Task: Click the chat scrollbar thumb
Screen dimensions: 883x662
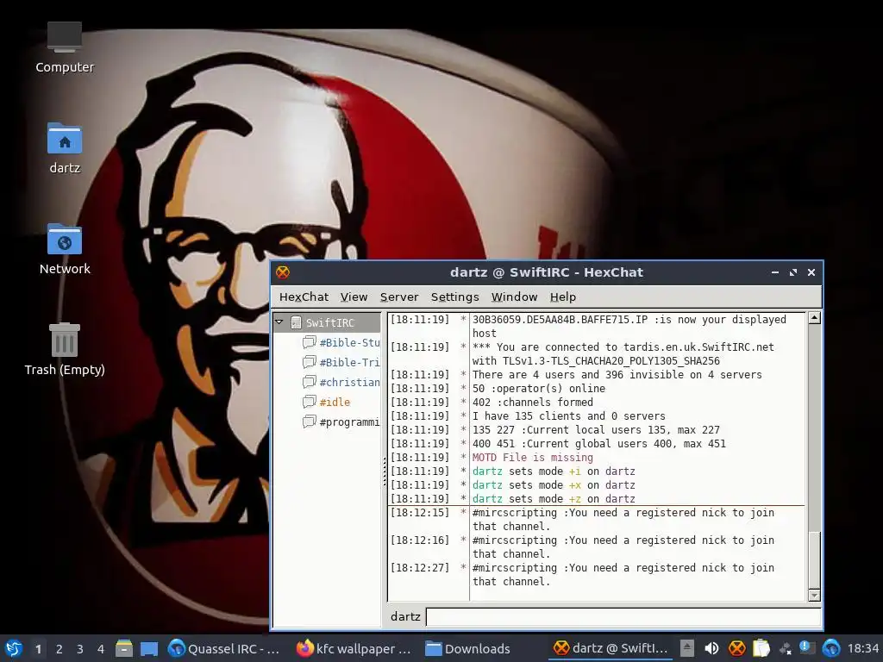Action: (814, 559)
